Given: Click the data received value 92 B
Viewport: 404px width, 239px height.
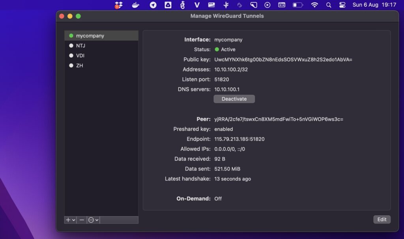Looking at the screenshot, I should tap(220, 159).
